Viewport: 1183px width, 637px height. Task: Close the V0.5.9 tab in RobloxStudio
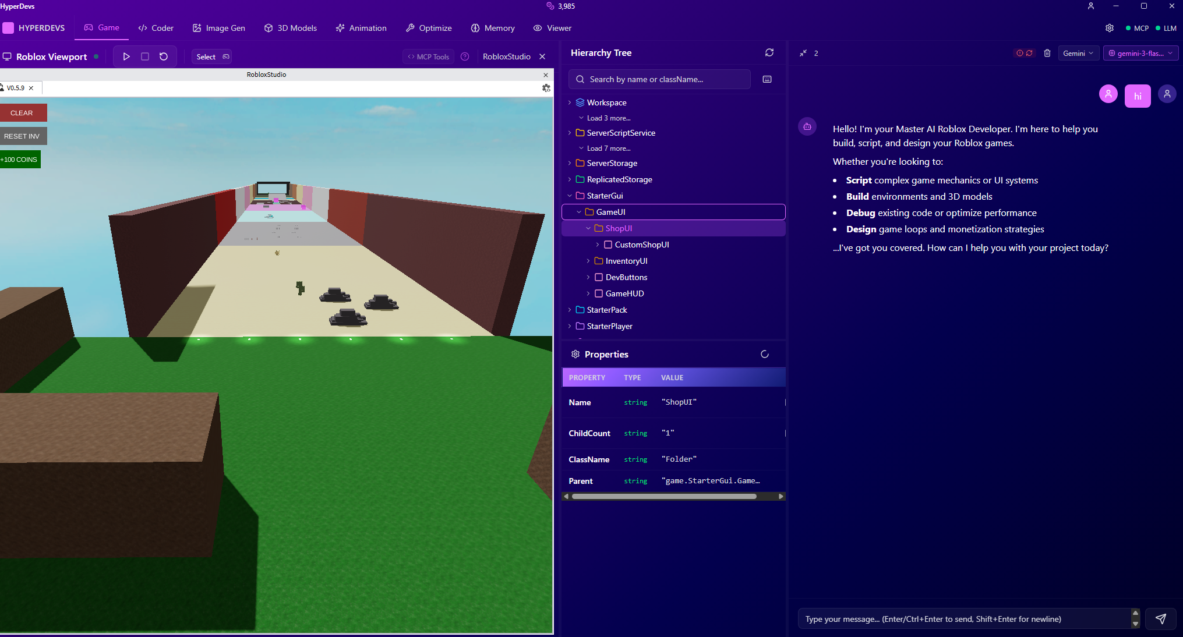click(31, 88)
